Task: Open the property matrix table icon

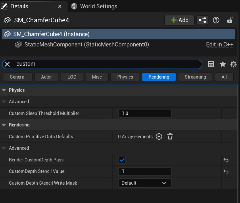Action: pyautogui.click(x=211, y=64)
